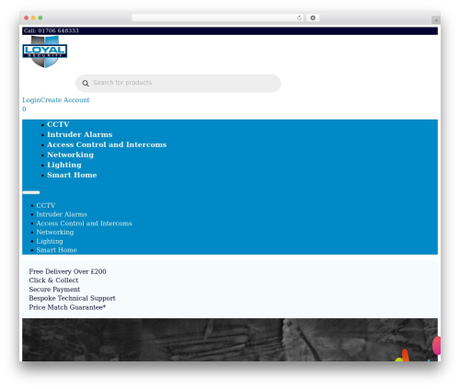
Task: Open bold Smart Home menu item
Action: [72, 175]
